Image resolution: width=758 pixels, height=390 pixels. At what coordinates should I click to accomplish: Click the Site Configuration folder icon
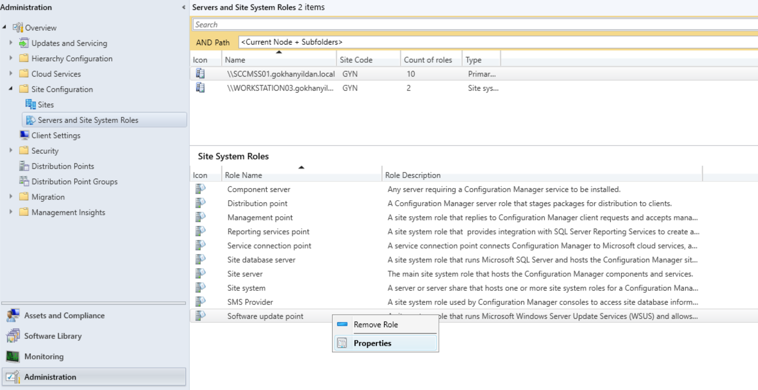[24, 89]
